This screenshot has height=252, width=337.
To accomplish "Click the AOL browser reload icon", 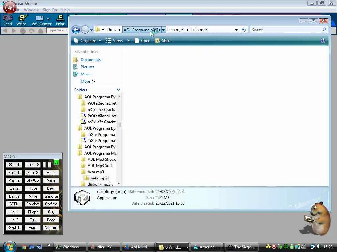I will 32,31.
